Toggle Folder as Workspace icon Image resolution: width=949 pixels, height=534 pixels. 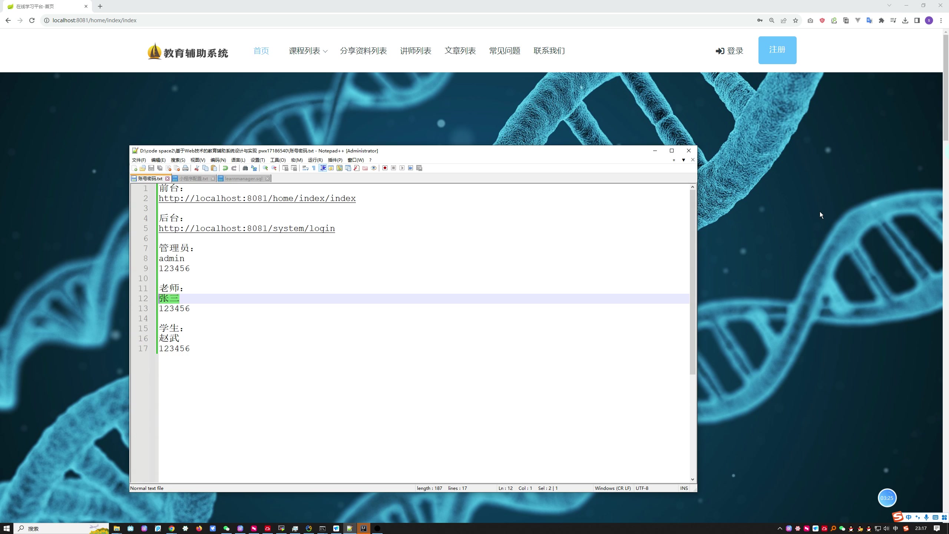coord(365,168)
